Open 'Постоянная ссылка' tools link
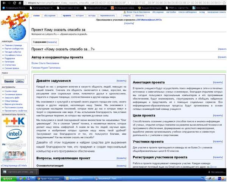The image size is (227, 182). pos(14,108)
